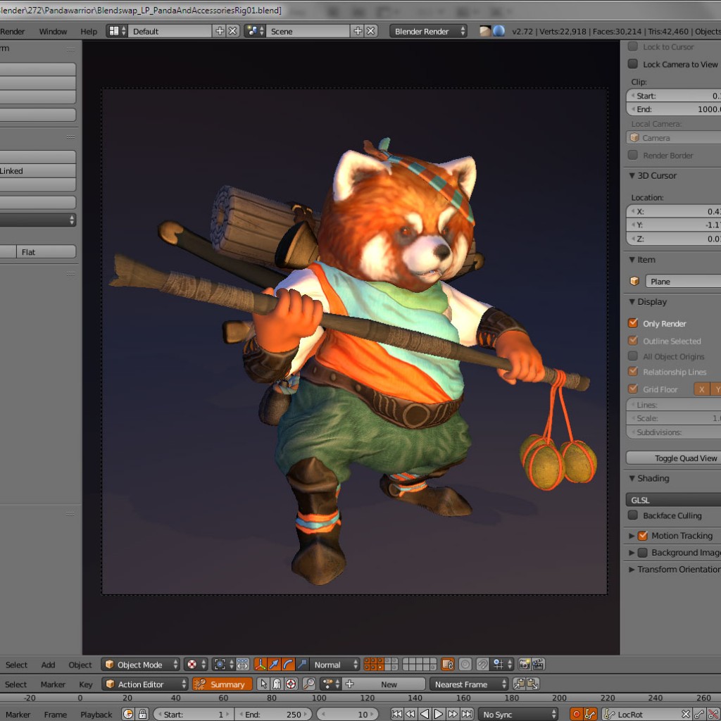
Task: Click the object name field showing Plane
Action: pos(682,280)
